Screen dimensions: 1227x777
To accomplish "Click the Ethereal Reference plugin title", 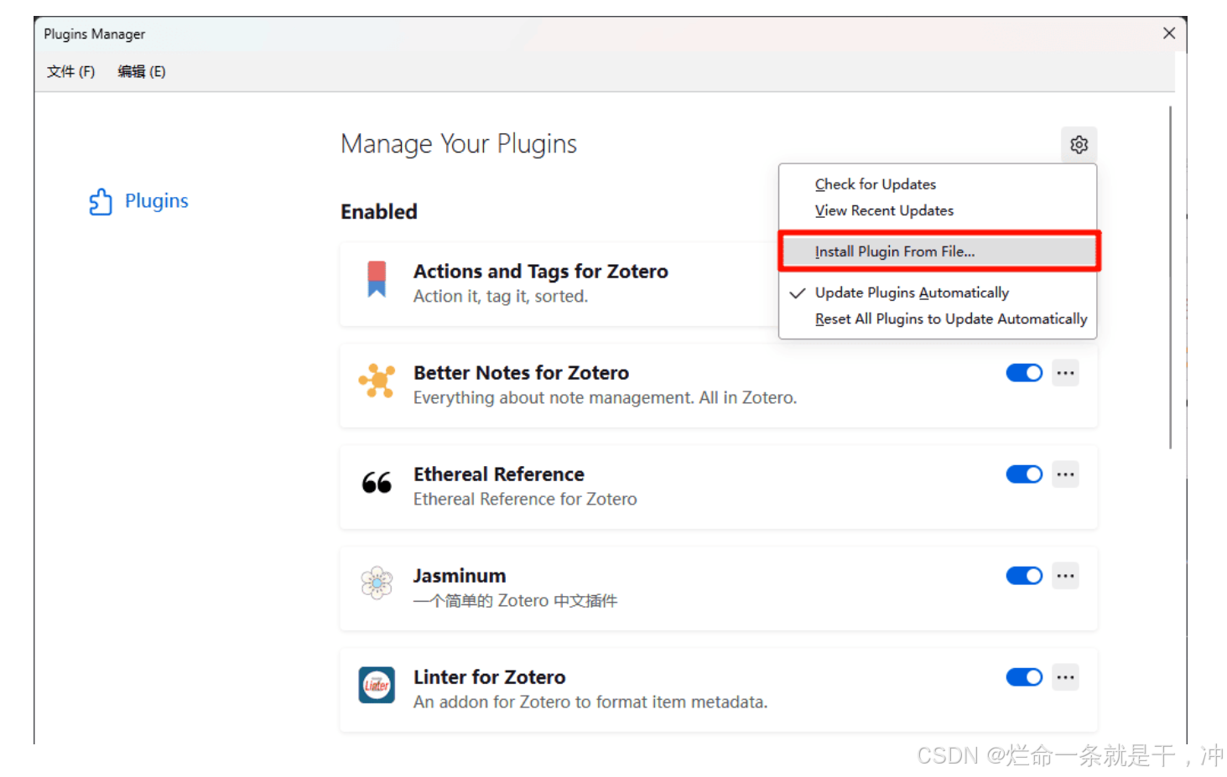I will tap(499, 474).
